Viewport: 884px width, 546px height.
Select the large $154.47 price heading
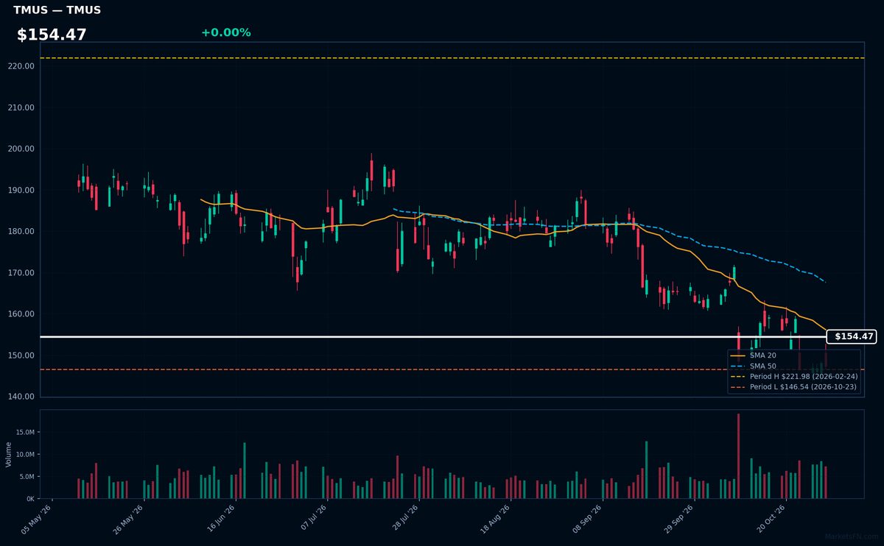click(x=52, y=35)
